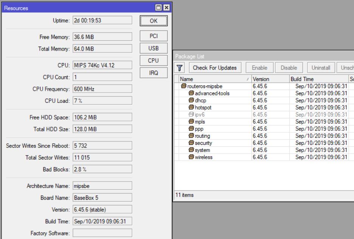This screenshot has width=354, height=239.
Task: Open PCI device list
Action: (x=154, y=36)
